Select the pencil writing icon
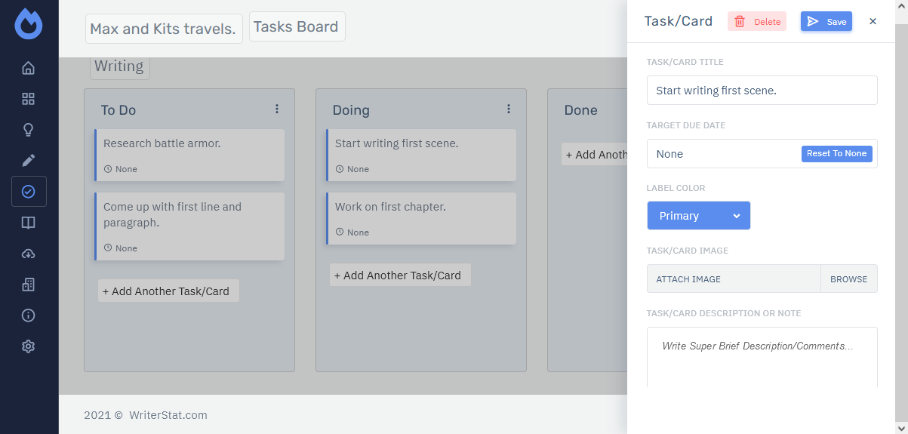This screenshot has height=434, width=908. [x=29, y=161]
